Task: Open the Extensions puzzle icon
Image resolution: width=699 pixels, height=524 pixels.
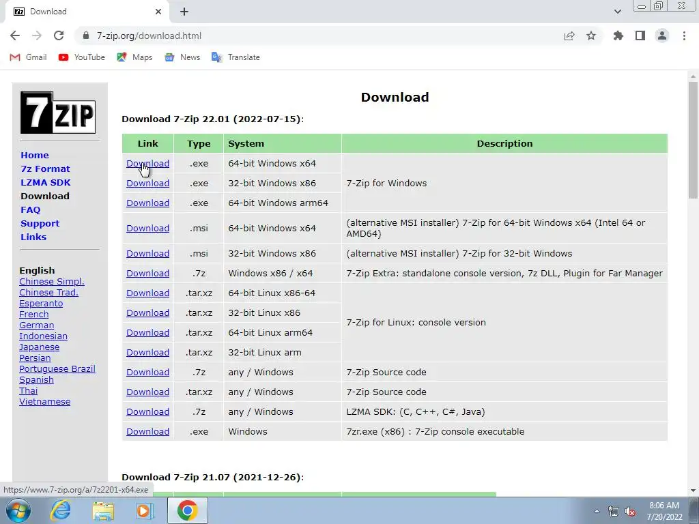Action: (x=618, y=35)
